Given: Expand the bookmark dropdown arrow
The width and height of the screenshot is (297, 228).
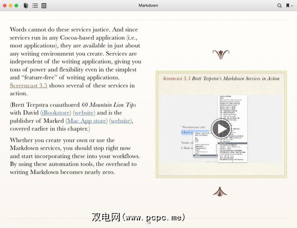Looking at the screenshot, I should click(x=292, y=6).
